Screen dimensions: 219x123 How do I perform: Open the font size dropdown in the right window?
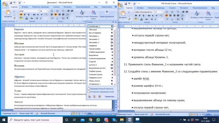coord(162,12)
